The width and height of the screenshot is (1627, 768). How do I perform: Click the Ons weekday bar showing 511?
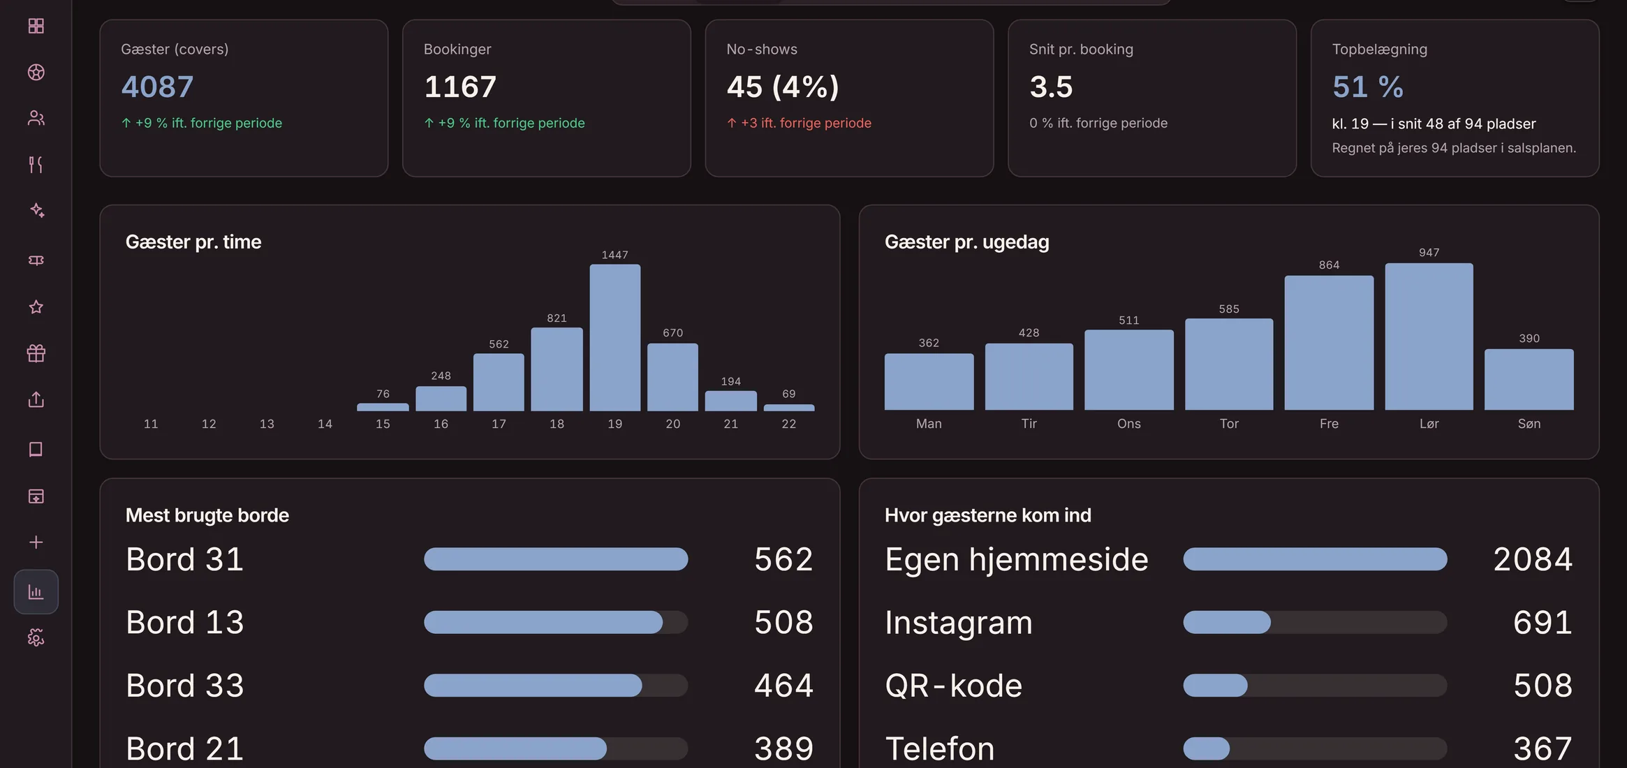pos(1129,369)
